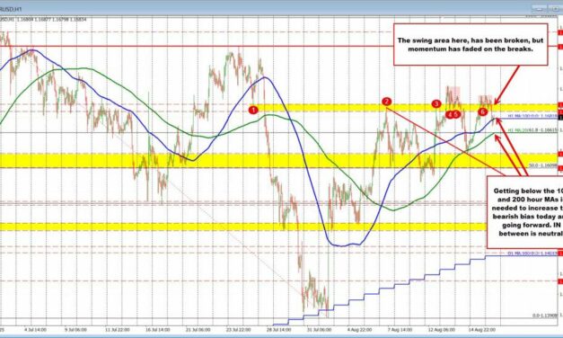Click the 16 Jul 14:00 time axis label
The height and width of the screenshot is (338, 563).
coord(157,329)
